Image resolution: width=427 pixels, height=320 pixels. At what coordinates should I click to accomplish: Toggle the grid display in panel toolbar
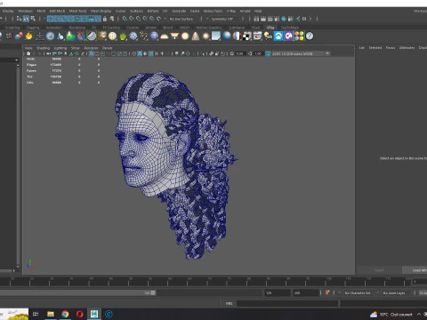tap(92, 53)
